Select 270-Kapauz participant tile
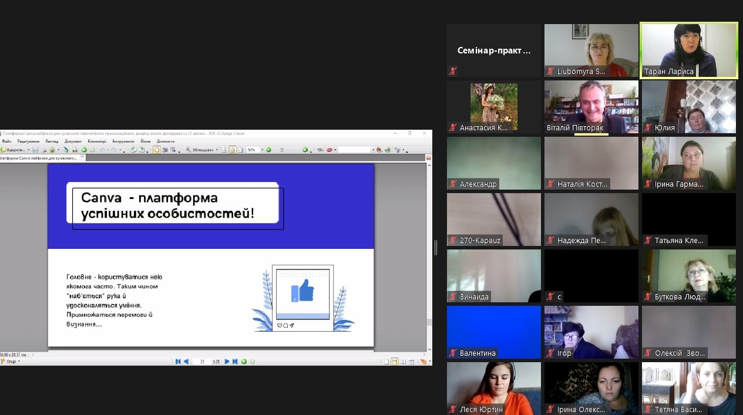Viewport: 743px width, 415px height. coord(494,220)
